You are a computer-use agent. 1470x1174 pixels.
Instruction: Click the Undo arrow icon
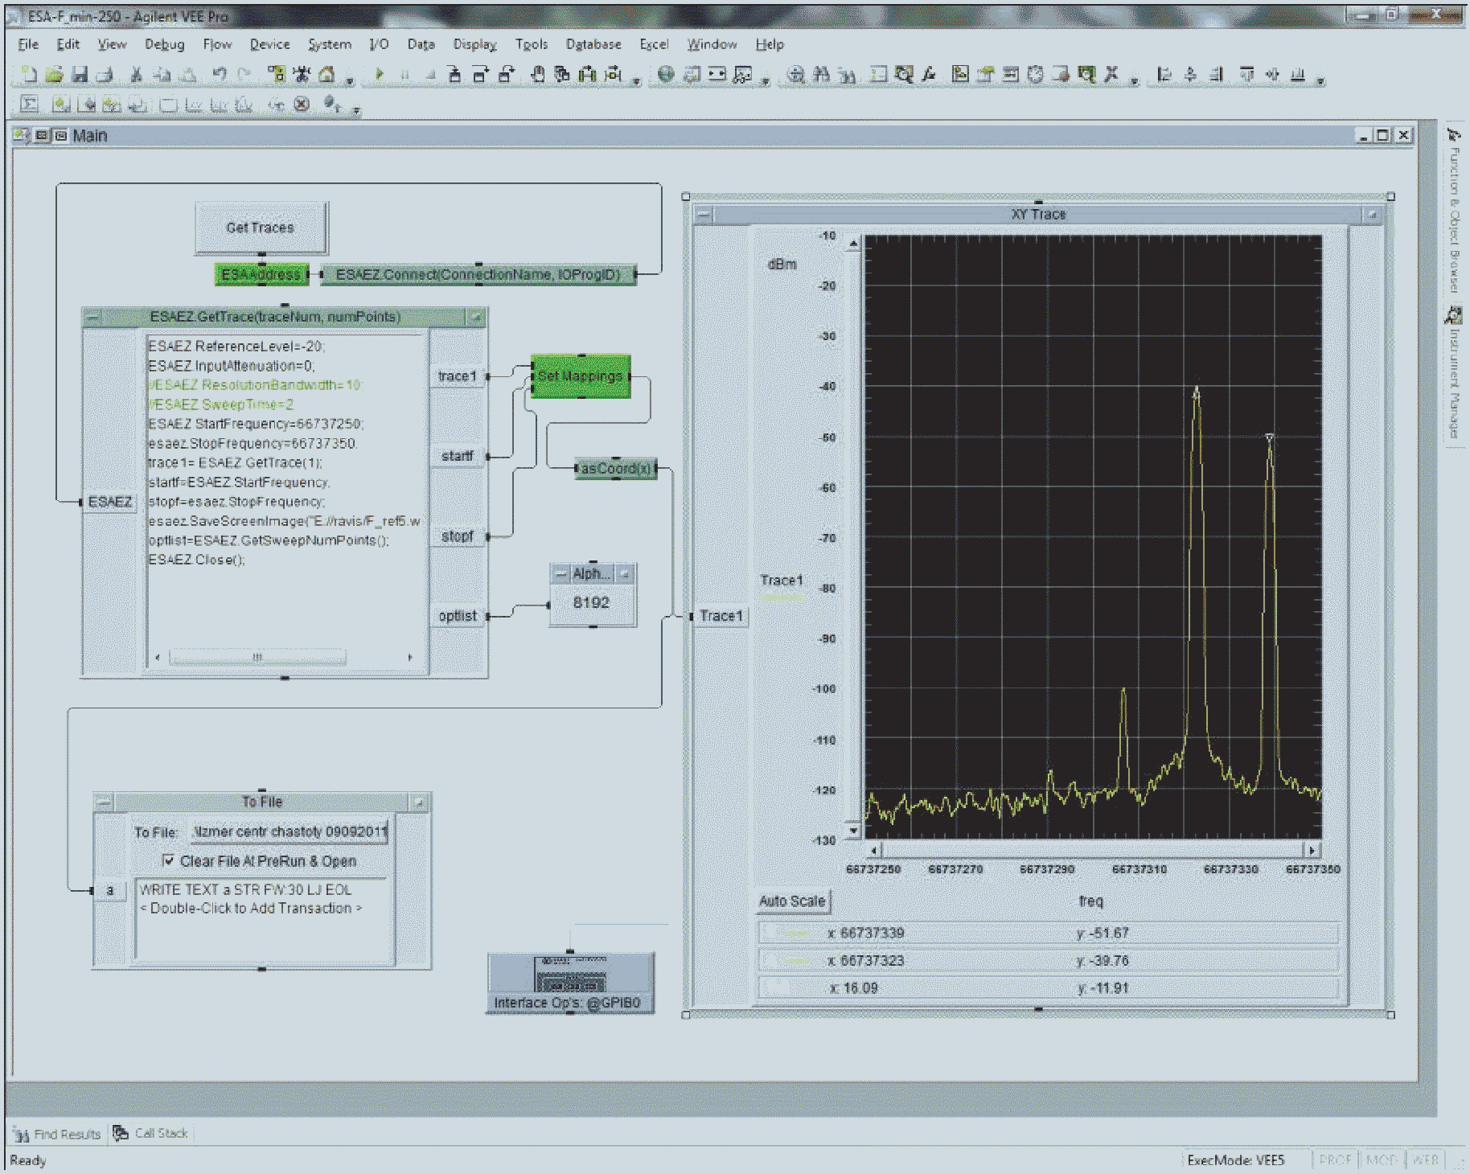(x=220, y=75)
